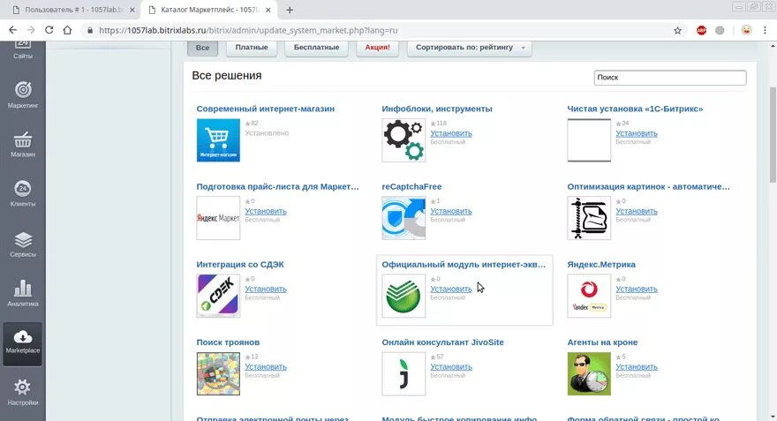
Task: Install Оптимизация картинок module
Action: [637, 211]
